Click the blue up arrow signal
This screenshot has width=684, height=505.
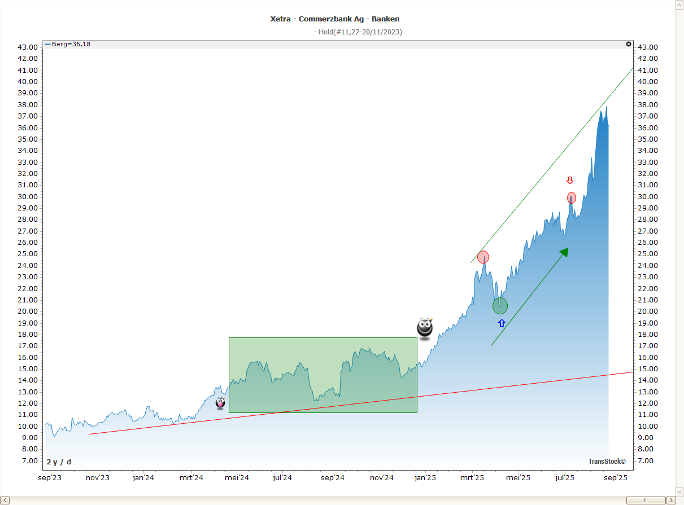click(x=502, y=323)
